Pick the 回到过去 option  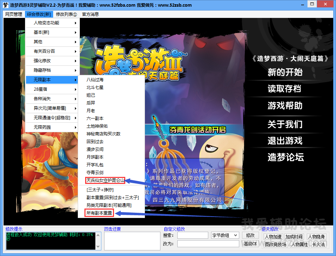(x=112, y=142)
